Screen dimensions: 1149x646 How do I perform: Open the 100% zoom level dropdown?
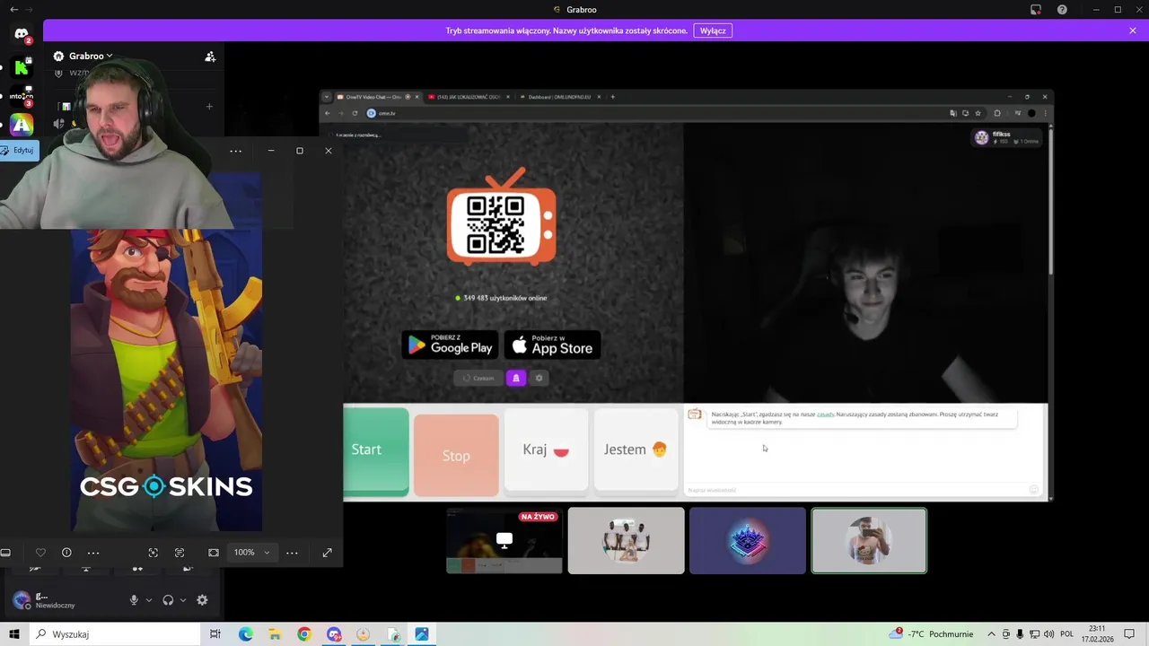tap(251, 553)
